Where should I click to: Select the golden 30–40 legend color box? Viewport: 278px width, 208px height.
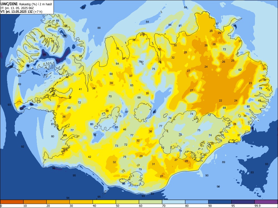(x=81, y=202)
